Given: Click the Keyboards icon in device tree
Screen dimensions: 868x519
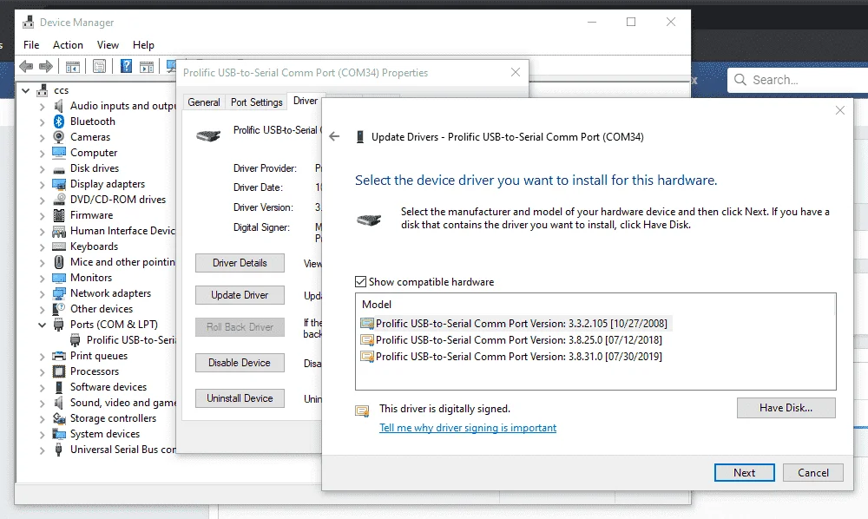Looking at the screenshot, I should point(59,246).
